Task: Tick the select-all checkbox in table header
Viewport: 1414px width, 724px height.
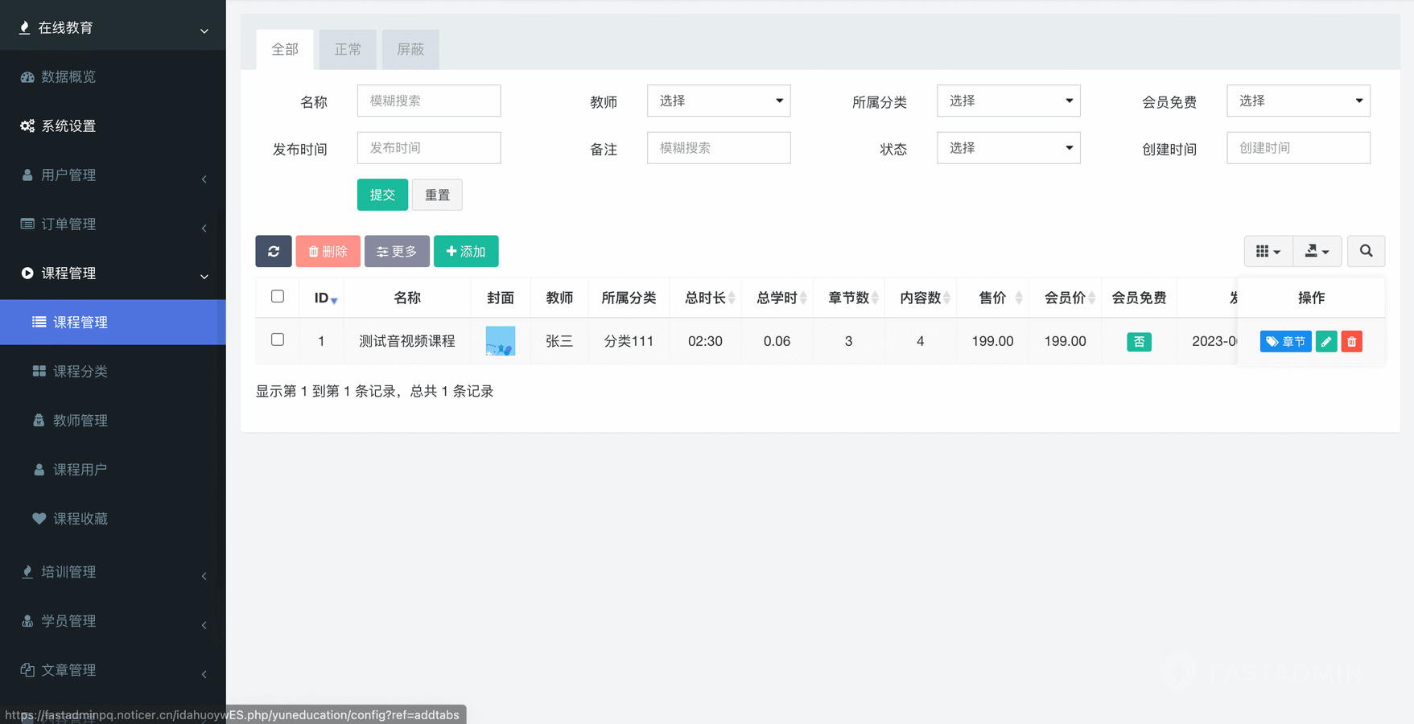Action: [278, 297]
